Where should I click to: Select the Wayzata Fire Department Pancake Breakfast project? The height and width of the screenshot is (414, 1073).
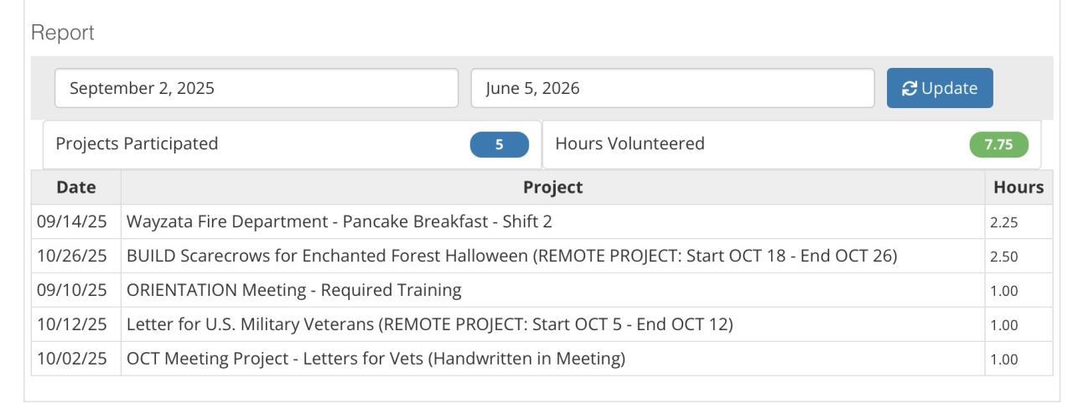(339, 222)
